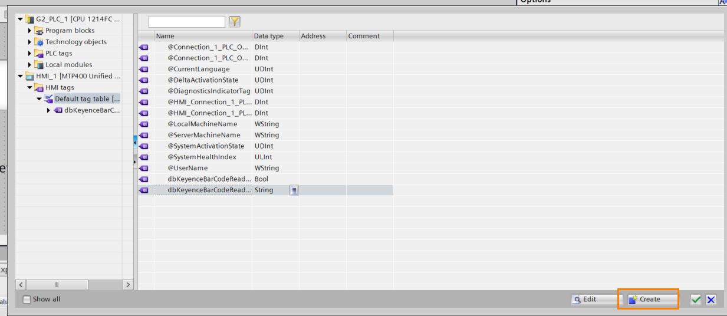Click the PLC tags folder icon

(x=40, y=54)
